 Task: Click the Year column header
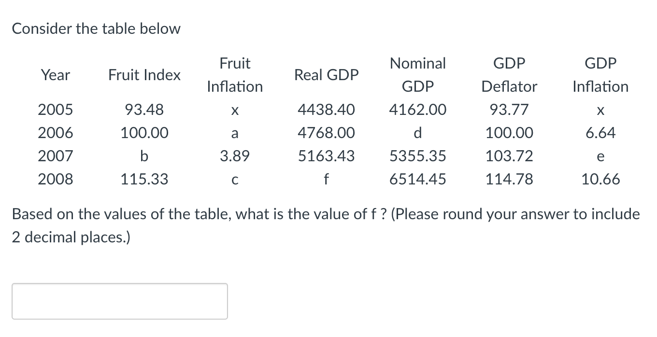(x=55, y=75)
